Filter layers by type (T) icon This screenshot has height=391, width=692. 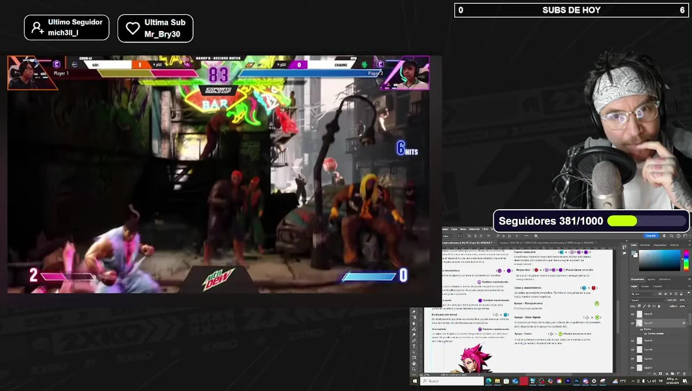671,294
